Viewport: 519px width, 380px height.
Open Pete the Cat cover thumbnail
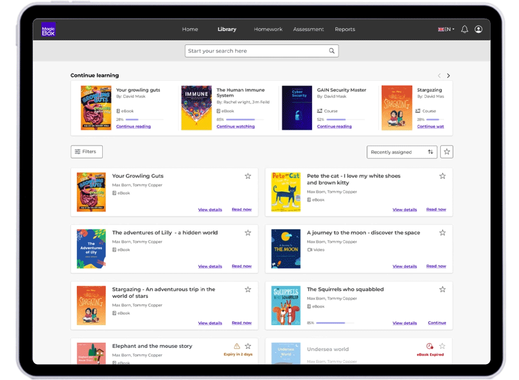[x=285, y=192]
